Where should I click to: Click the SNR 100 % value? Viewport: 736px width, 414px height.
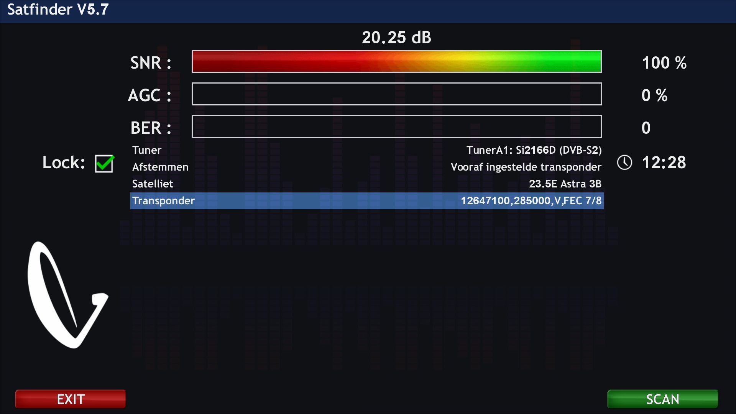pos(664,63)
